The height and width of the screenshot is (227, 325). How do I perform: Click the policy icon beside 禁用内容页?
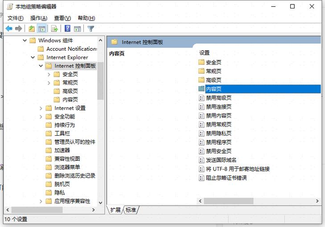click(202, 115)
